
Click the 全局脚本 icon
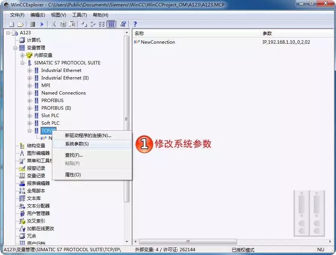pos(22,191)
